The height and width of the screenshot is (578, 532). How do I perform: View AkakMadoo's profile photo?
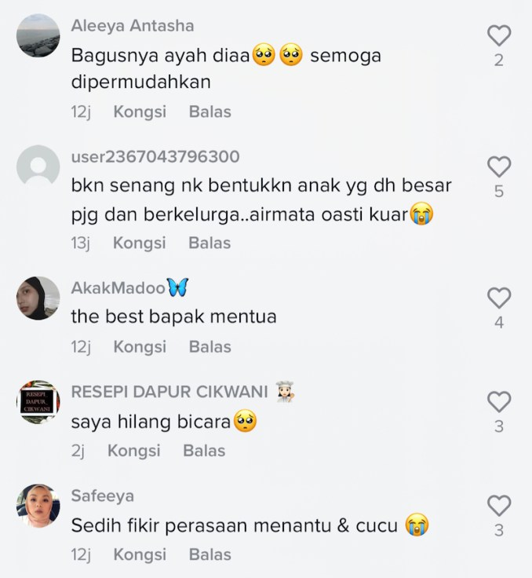coord(38,298)
